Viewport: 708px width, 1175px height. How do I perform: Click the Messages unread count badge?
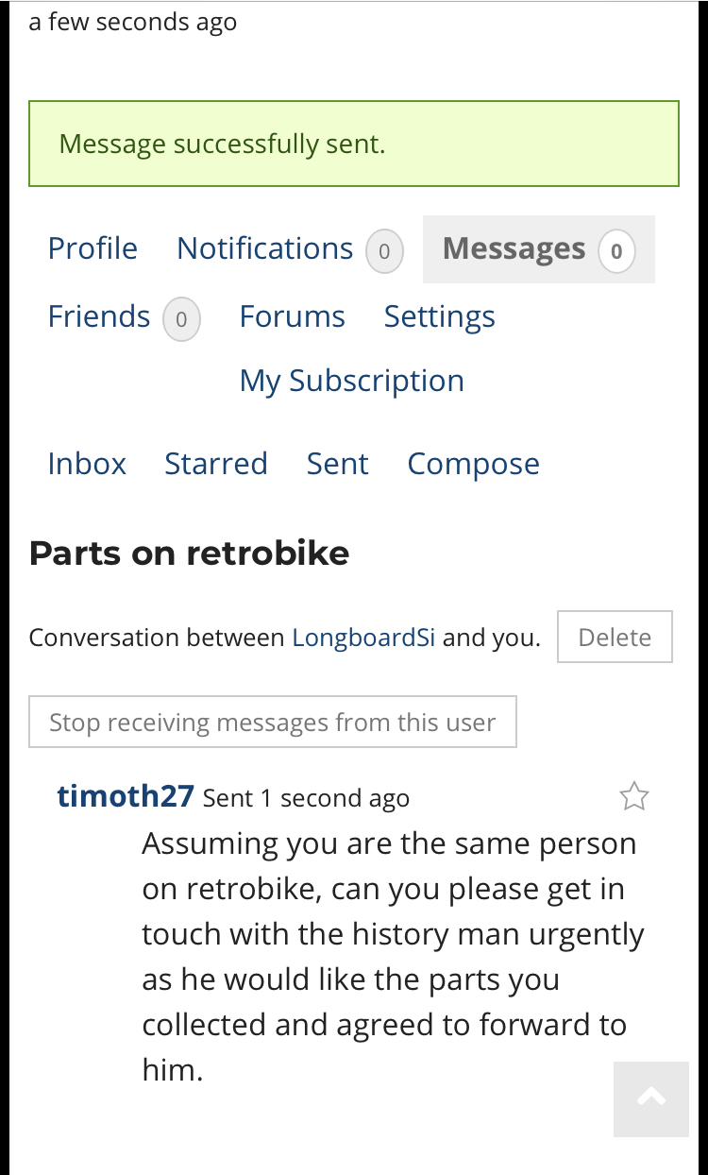[616, 252]
